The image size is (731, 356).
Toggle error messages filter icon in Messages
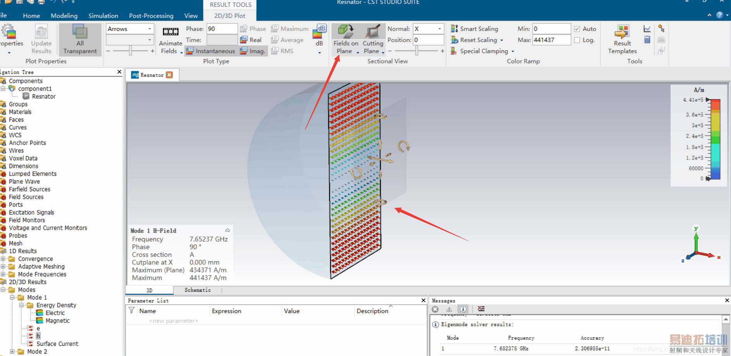(435, 309)
